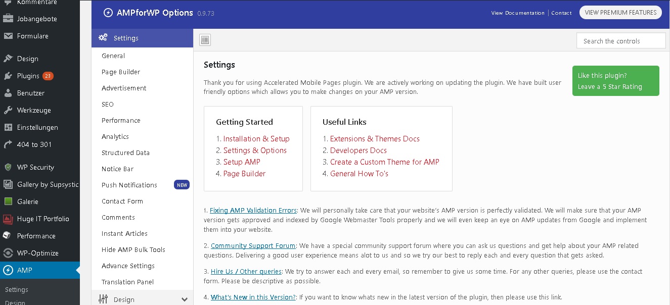Click the green Galerie icon
This screenshot has width=670, height=305.
click(8, 201)
